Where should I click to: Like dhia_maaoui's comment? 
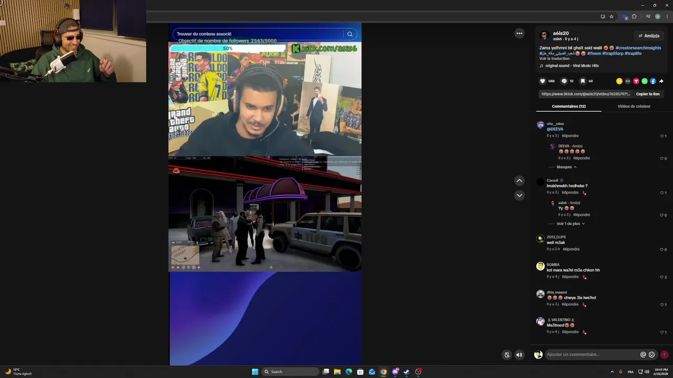(663, 304)
